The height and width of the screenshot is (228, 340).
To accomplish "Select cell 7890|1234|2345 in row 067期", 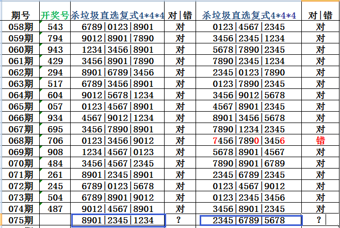I will point(249,129).
